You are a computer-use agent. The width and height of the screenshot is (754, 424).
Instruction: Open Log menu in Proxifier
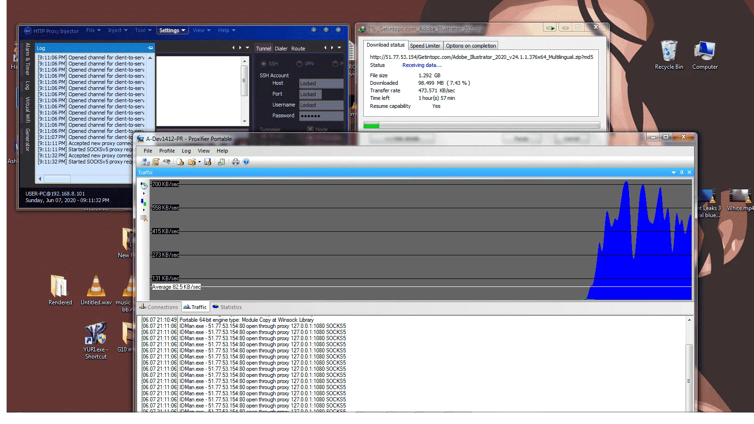pyautogui.click(x=186, y=151)
